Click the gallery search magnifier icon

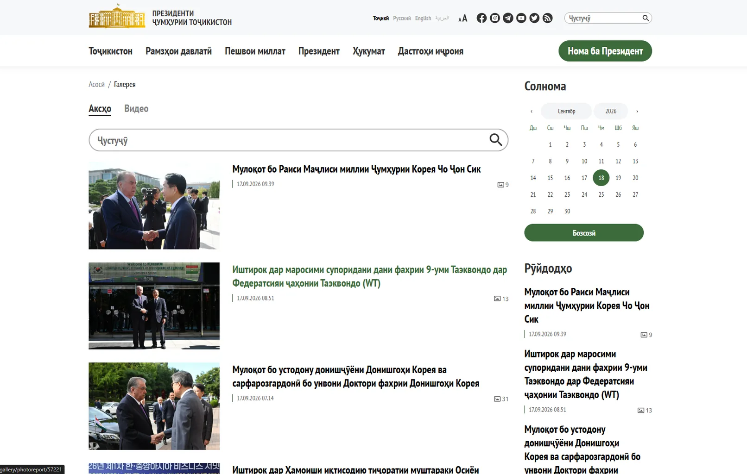pyautogui.click(x=496, y=140)
